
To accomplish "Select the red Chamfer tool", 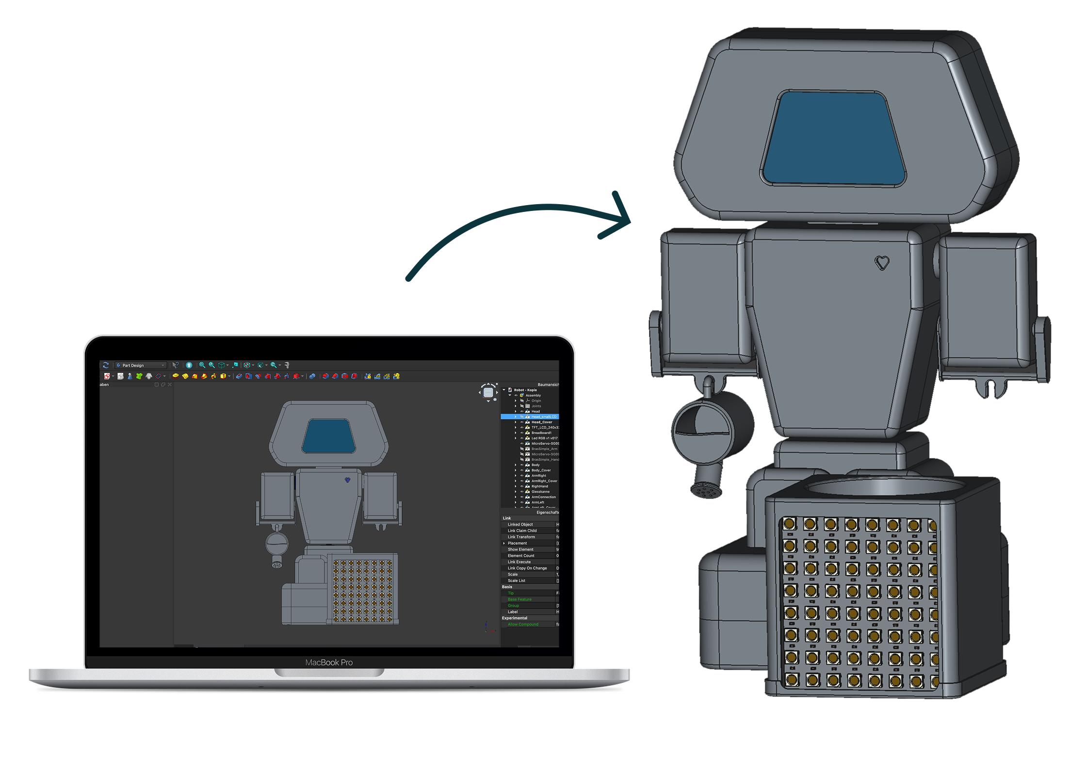I will click(x=335, y=376).
